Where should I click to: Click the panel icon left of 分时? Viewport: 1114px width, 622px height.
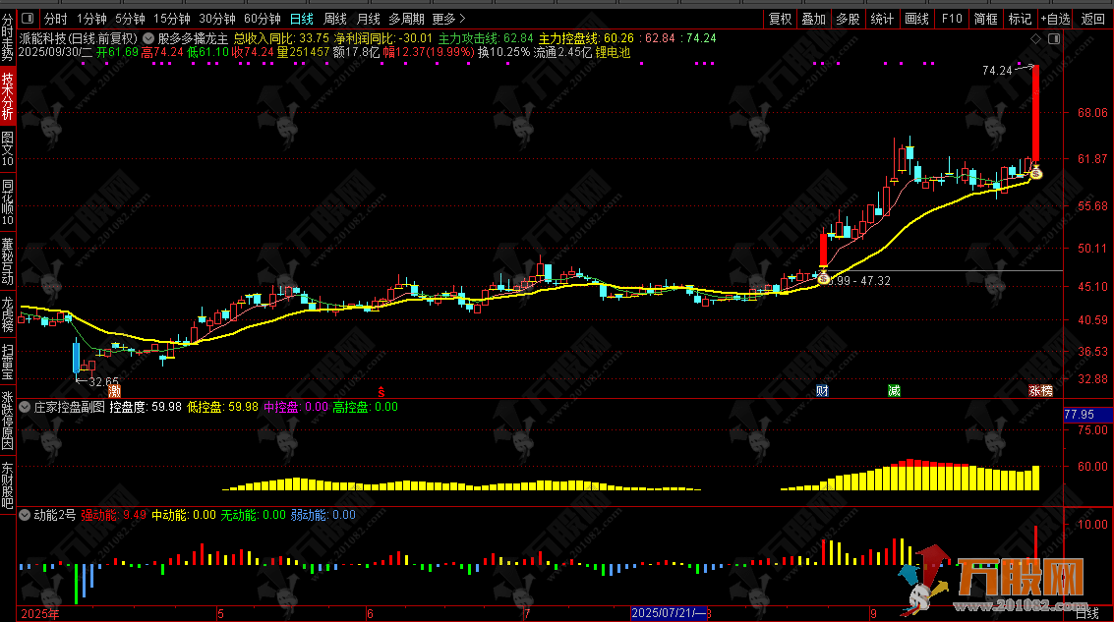29,19
